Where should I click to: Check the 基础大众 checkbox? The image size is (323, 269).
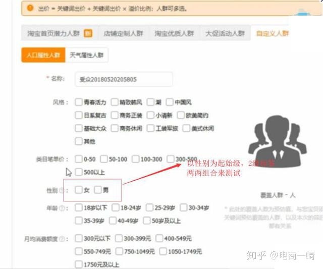(x=79, y=128)
